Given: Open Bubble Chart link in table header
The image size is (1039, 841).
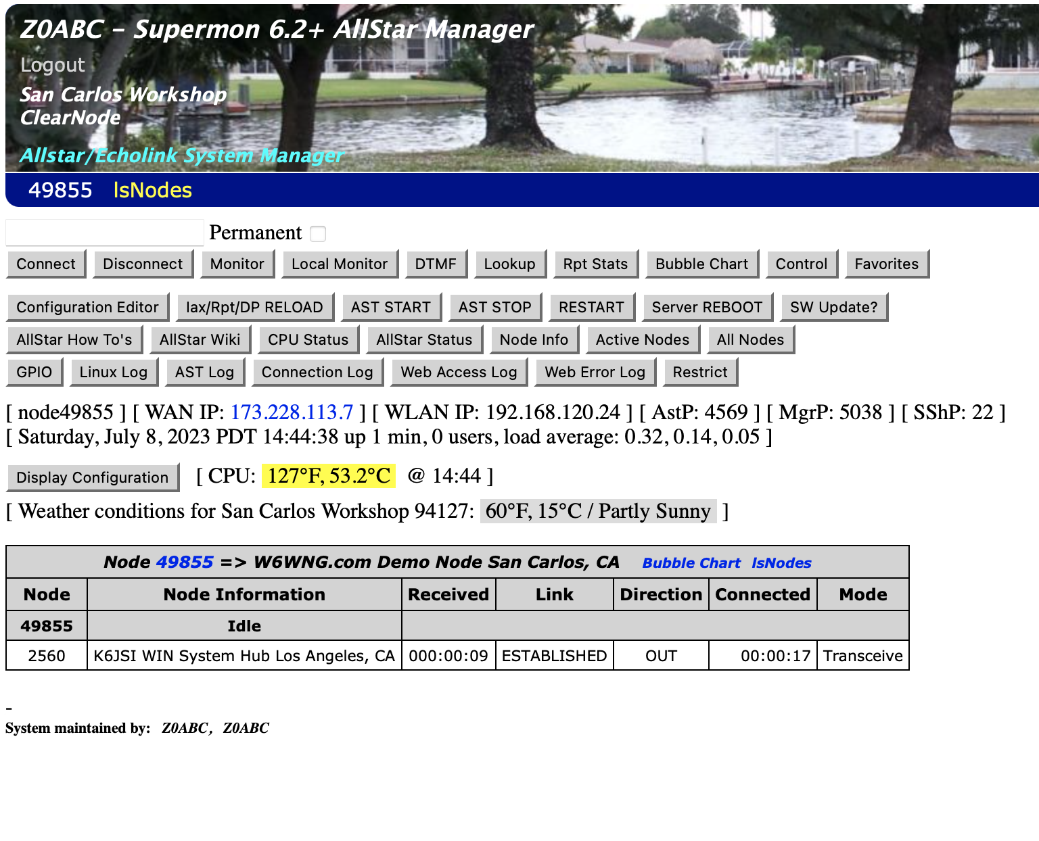Looking at the screenshot, I should coord(691,563).
